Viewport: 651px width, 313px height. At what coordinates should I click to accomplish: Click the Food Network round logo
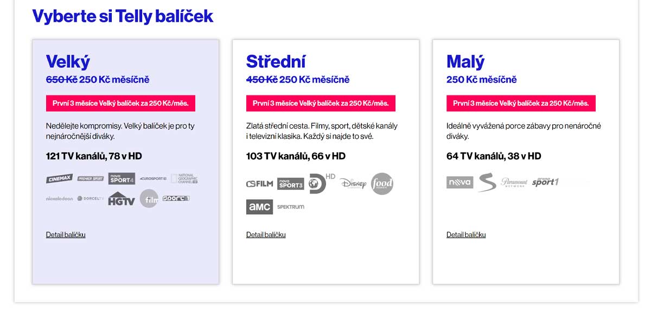pyautogui.click(x=382, y=184)
